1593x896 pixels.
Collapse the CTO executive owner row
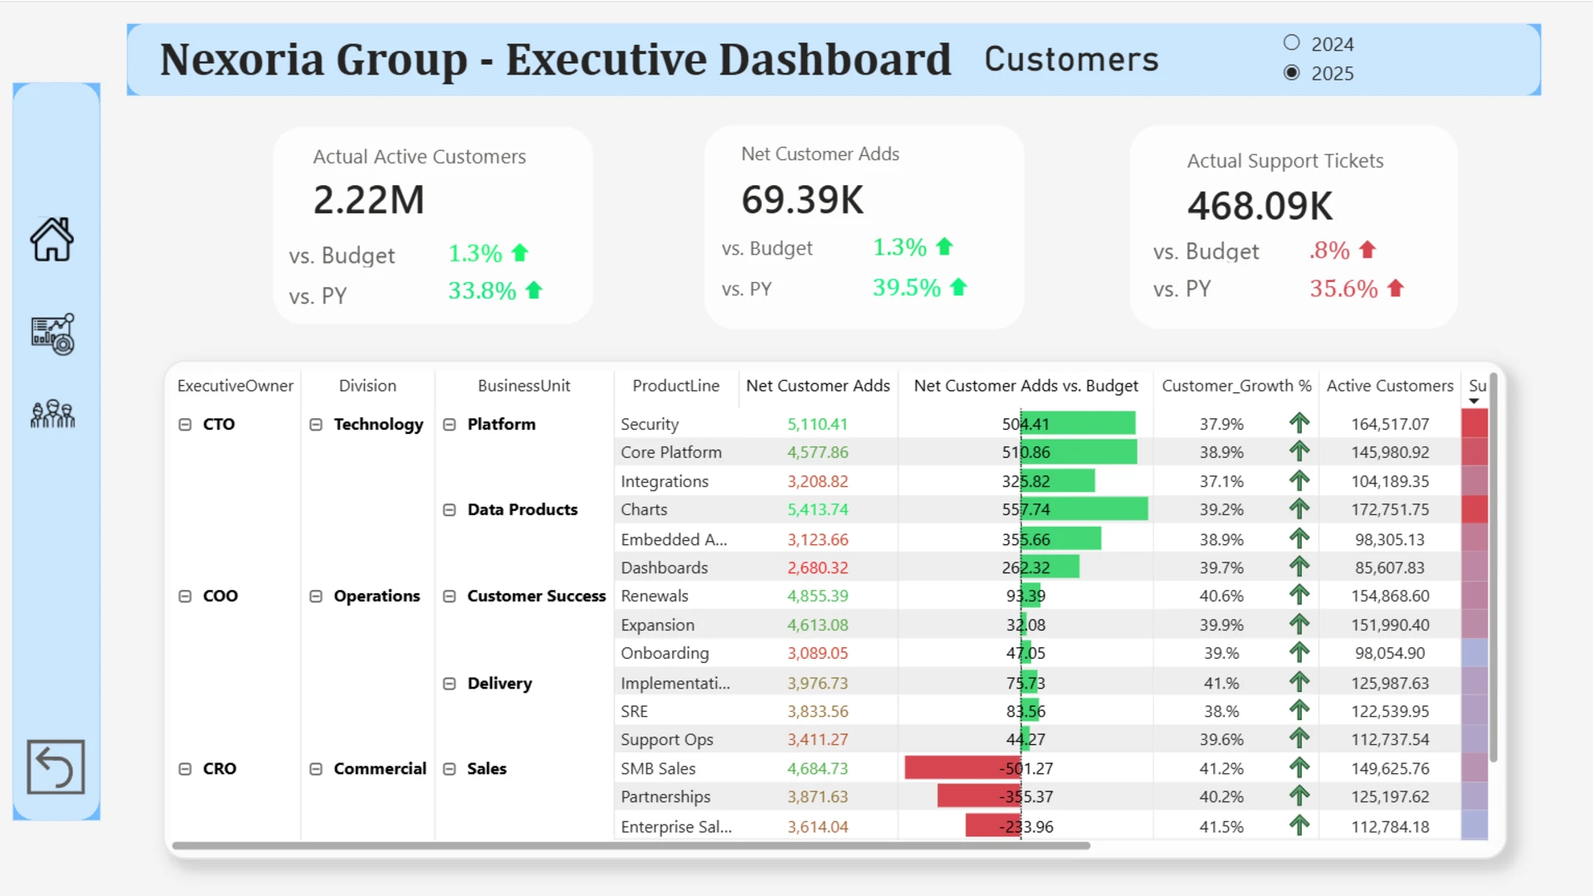[185, 424]
